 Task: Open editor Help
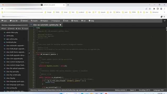(91, 21)
